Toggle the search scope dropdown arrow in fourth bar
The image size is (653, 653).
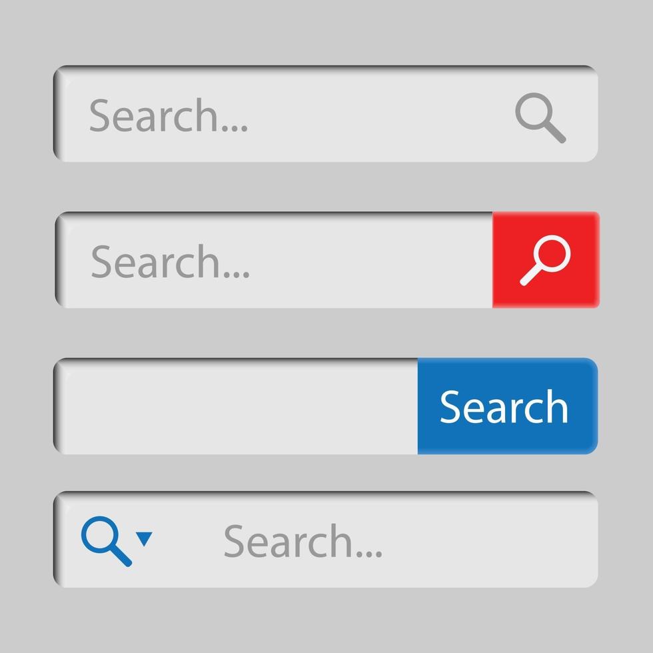144,538
